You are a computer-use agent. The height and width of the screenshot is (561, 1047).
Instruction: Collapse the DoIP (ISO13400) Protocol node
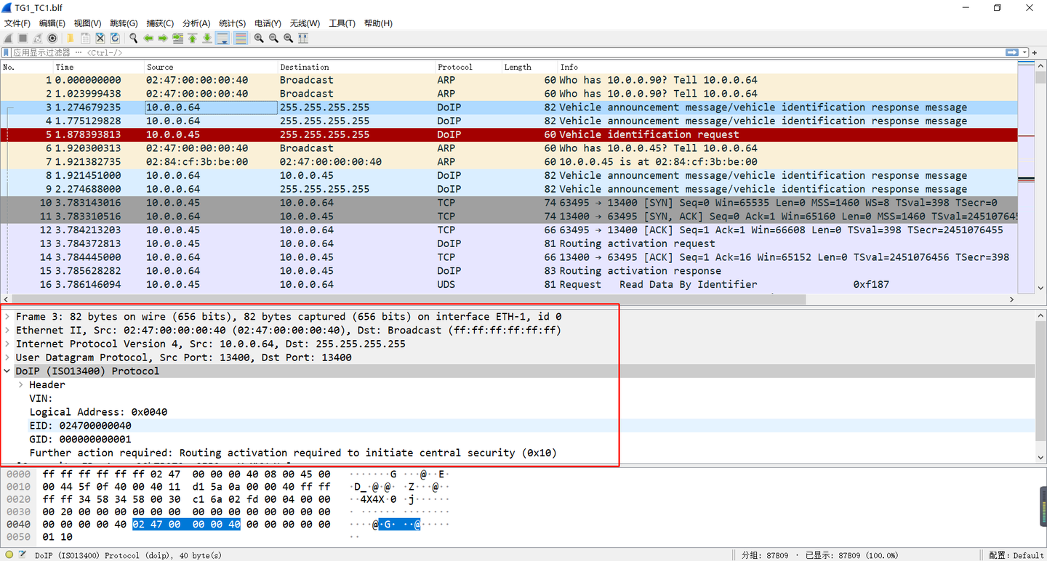click(7, 371)
